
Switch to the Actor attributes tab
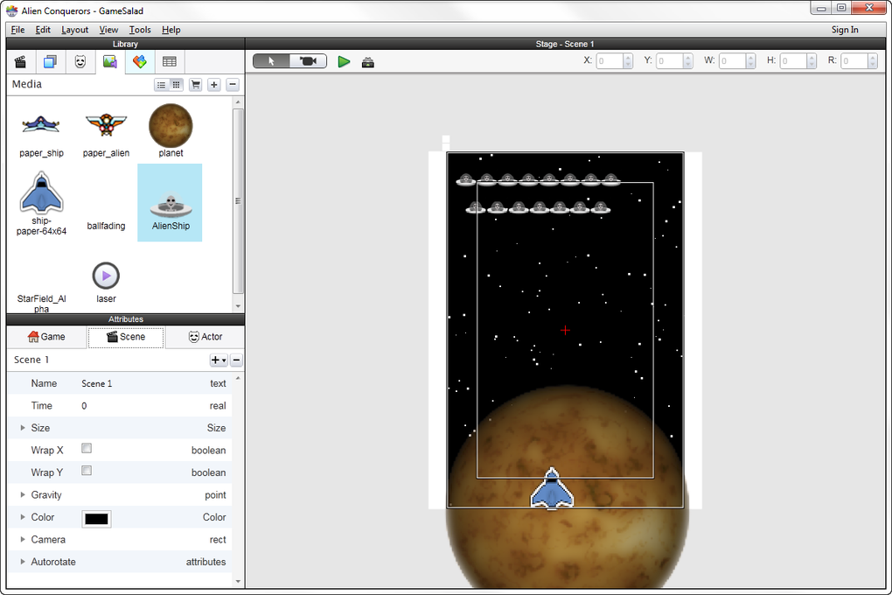coord(206,337)
